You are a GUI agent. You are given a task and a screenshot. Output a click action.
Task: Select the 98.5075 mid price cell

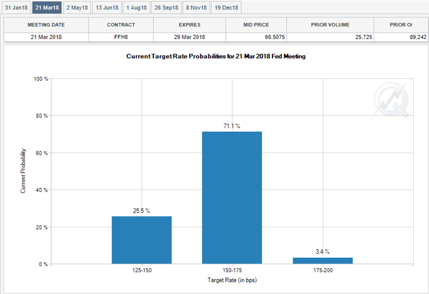click(x=256, y=37)
